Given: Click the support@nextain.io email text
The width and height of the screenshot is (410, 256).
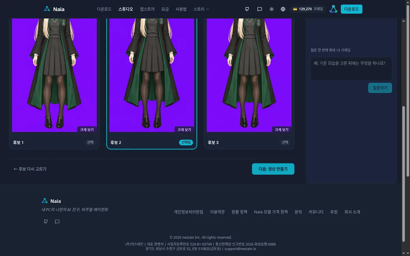Looking at the screenshot, I should [x=240, y=249].
